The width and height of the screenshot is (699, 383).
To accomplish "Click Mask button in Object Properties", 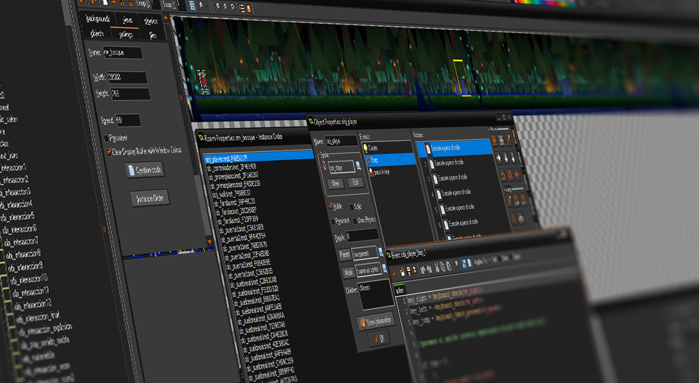I will [349, 272].
